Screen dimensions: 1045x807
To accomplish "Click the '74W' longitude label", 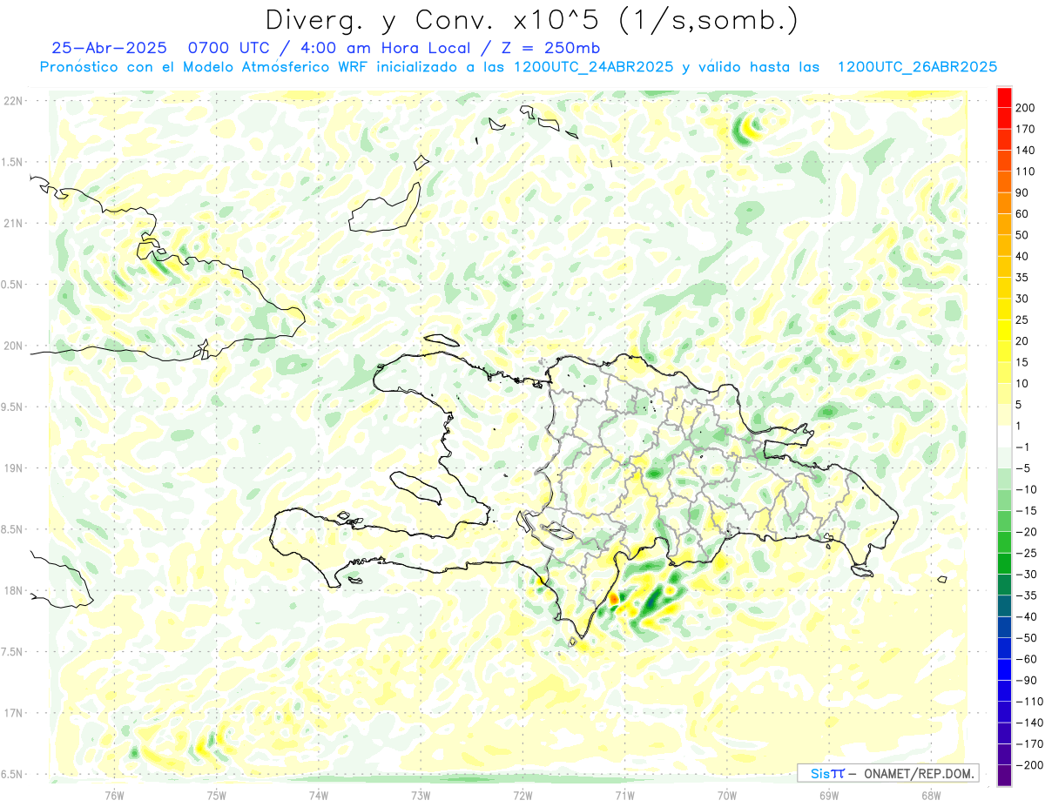I will [319, 796].
